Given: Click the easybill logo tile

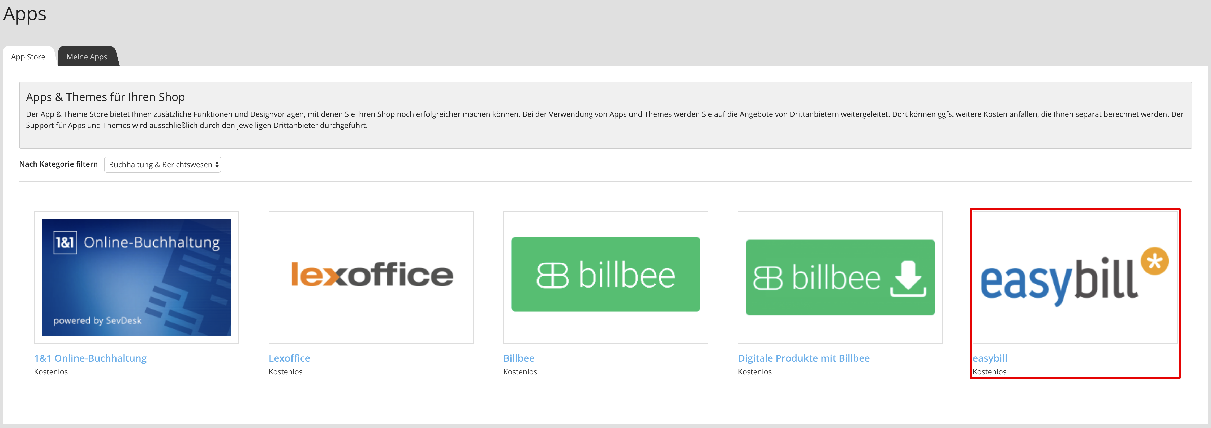Looking at the screenshot, I should click(x=1075, y=277).
